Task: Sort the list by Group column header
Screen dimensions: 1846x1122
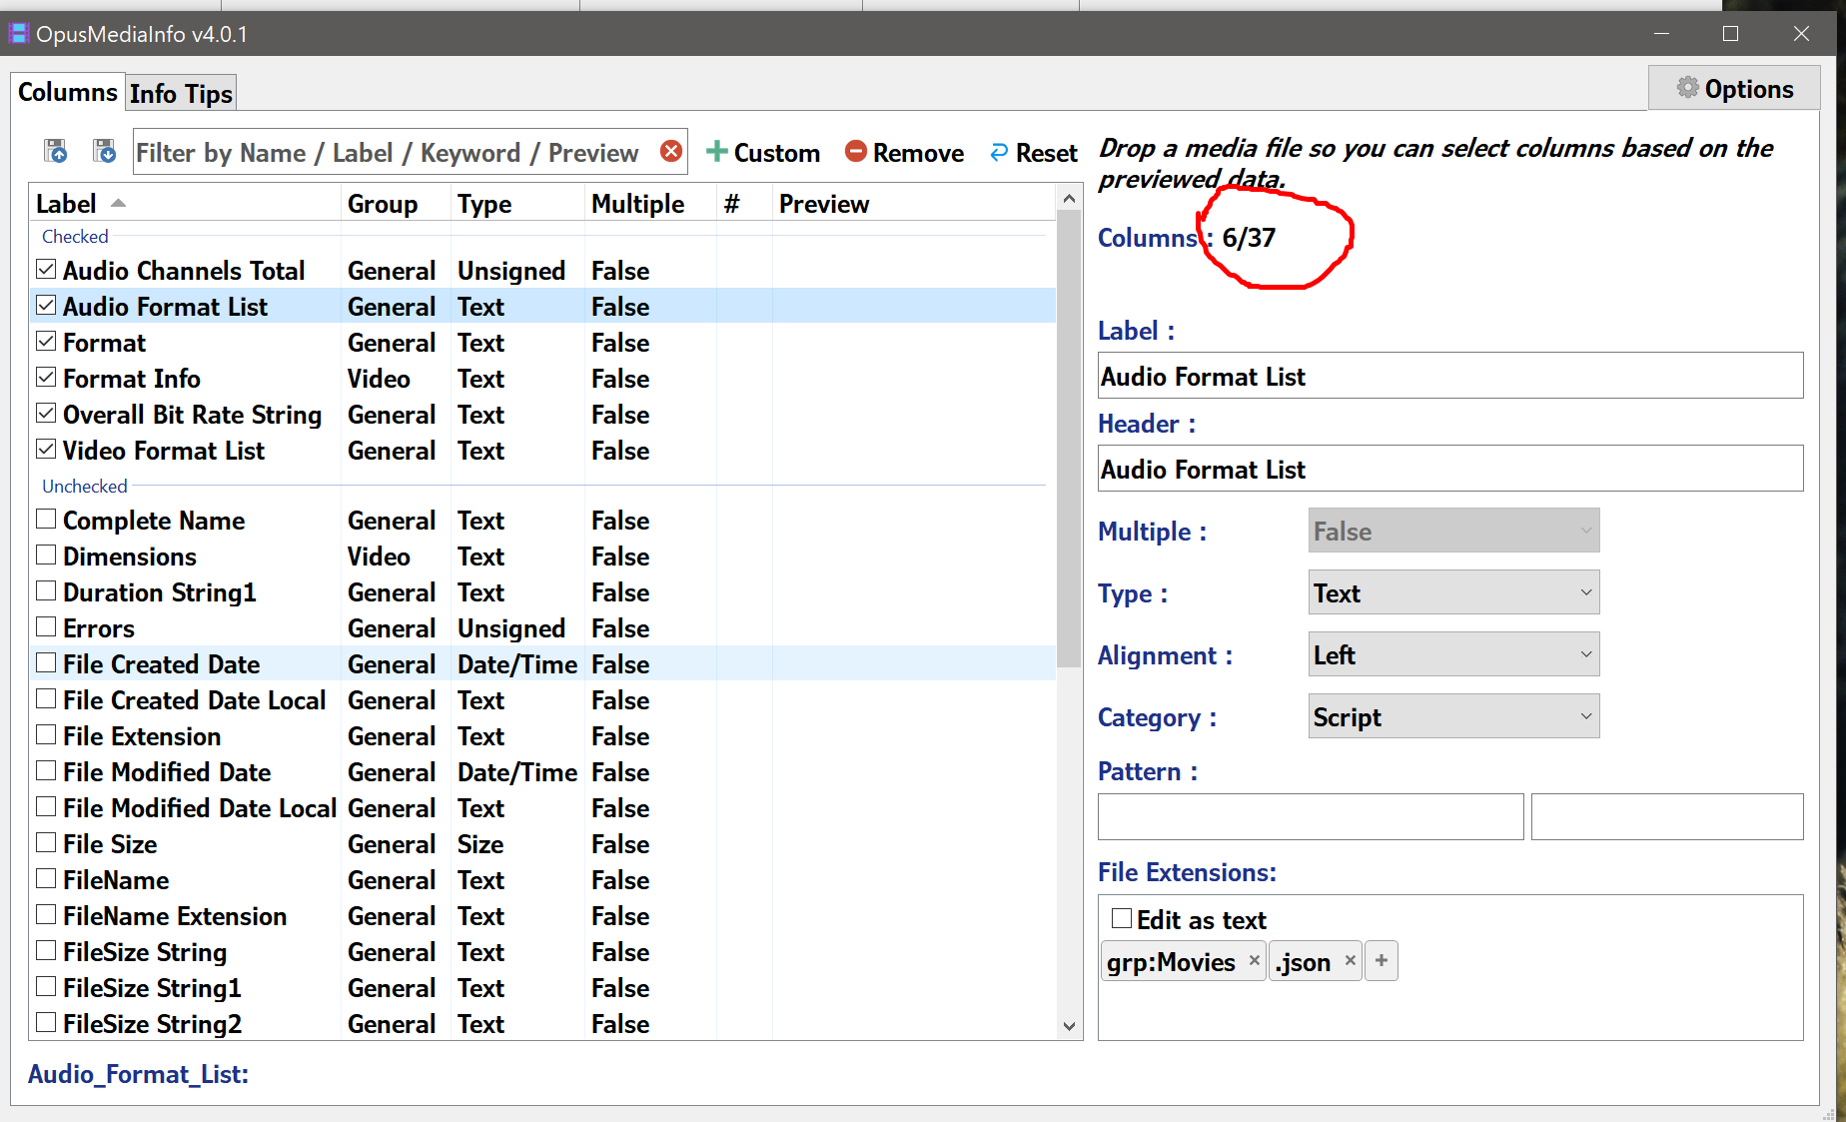Action: pos(383,204)
